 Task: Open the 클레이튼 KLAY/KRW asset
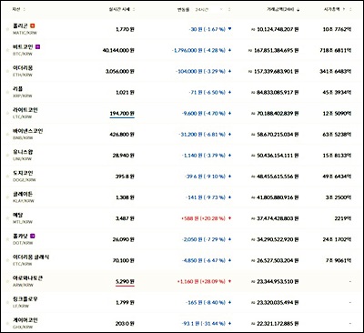point(24,197)
